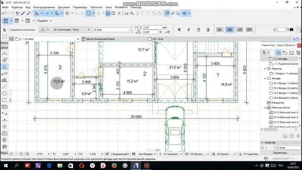This screenshot has height=170, width=302.
Task: Open Opera browser from the taskbar
Action: [82, 166]
